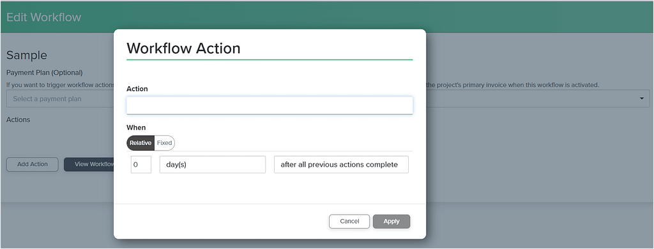
Task: Open 'after all previous actions complete' dropdown
Action: point(341,164)
